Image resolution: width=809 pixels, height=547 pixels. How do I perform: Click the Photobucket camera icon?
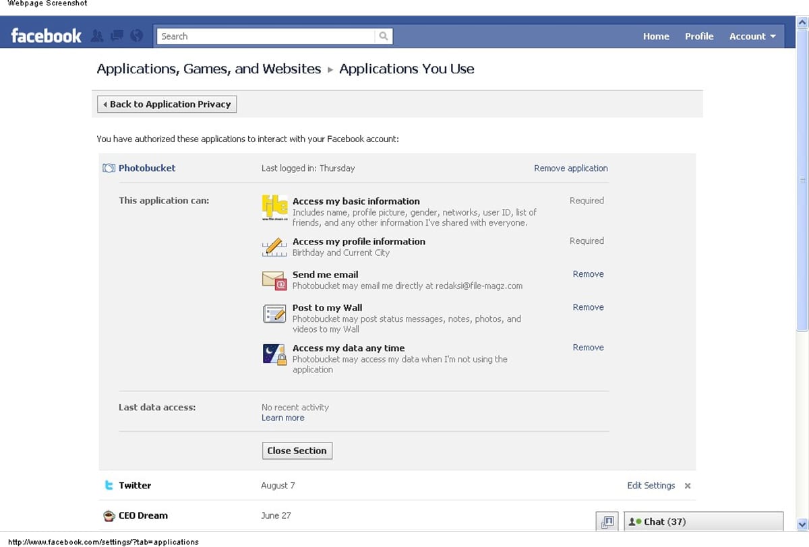(x=109, y=168)
